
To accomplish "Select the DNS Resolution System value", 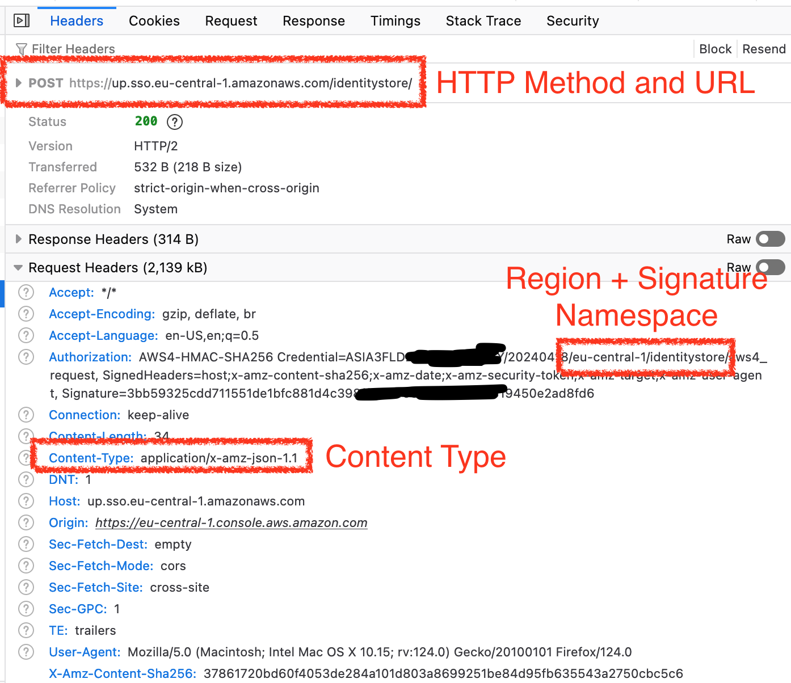I will pyautogui.click(x=155, y=209).
